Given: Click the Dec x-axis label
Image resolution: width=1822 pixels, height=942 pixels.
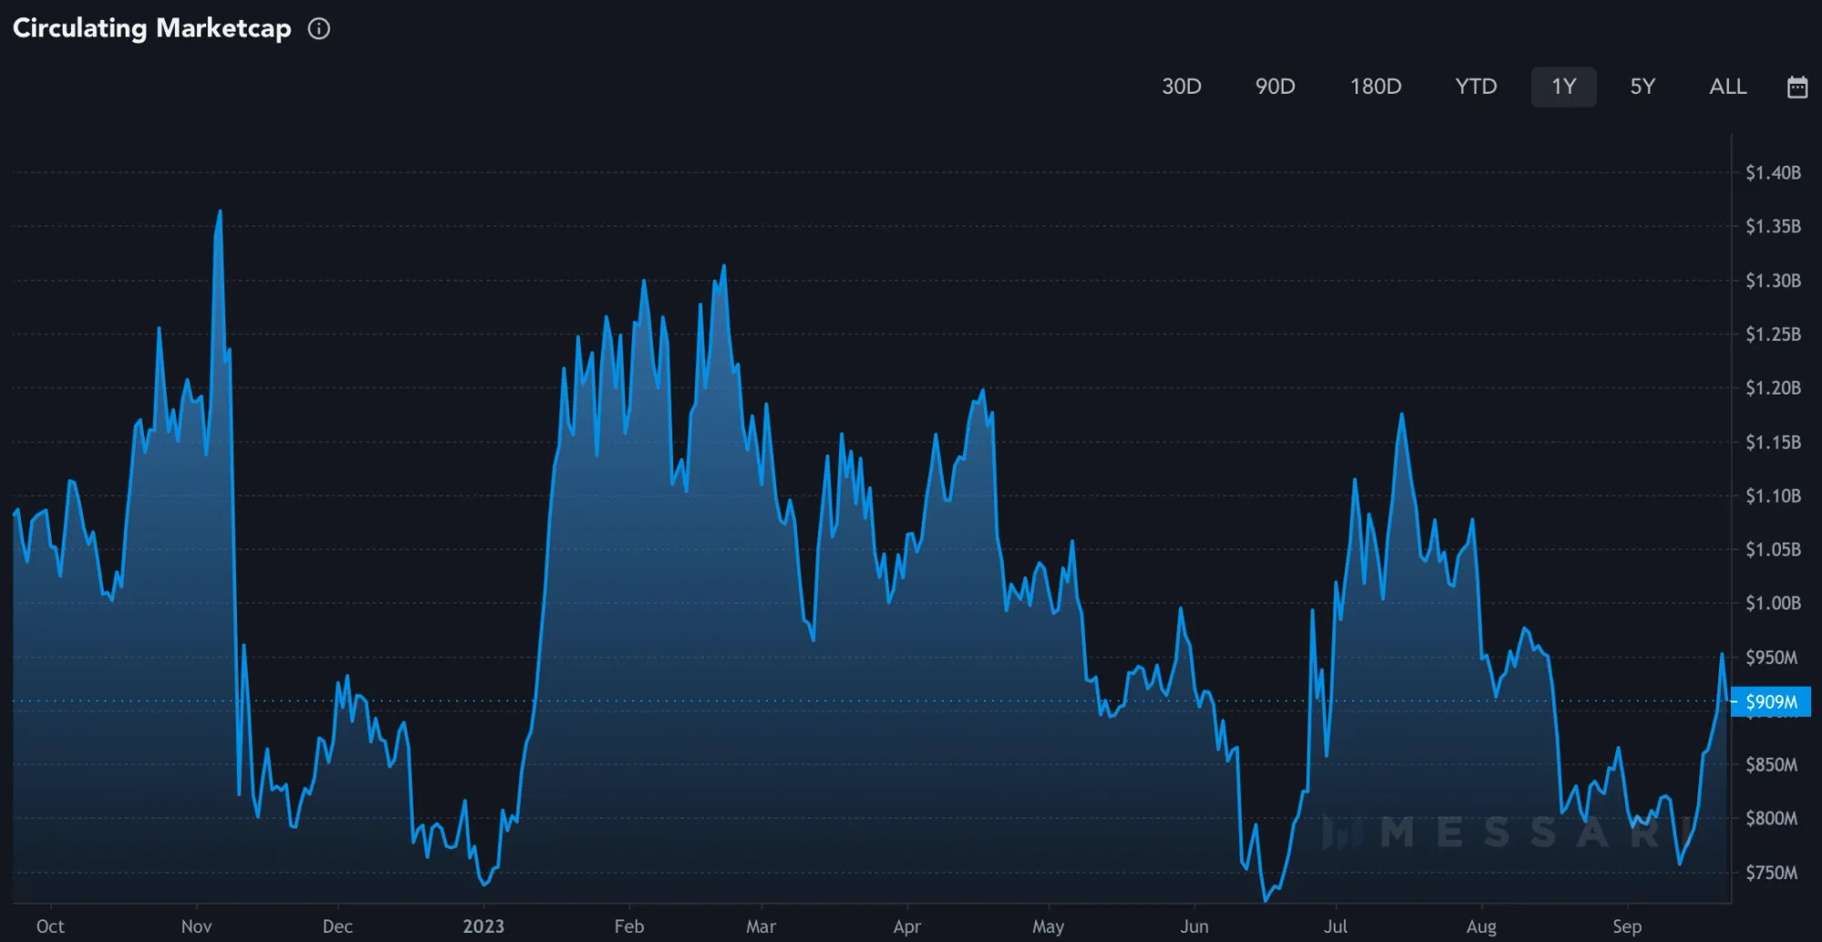Looking at the screenshot, I should [337, 927].
